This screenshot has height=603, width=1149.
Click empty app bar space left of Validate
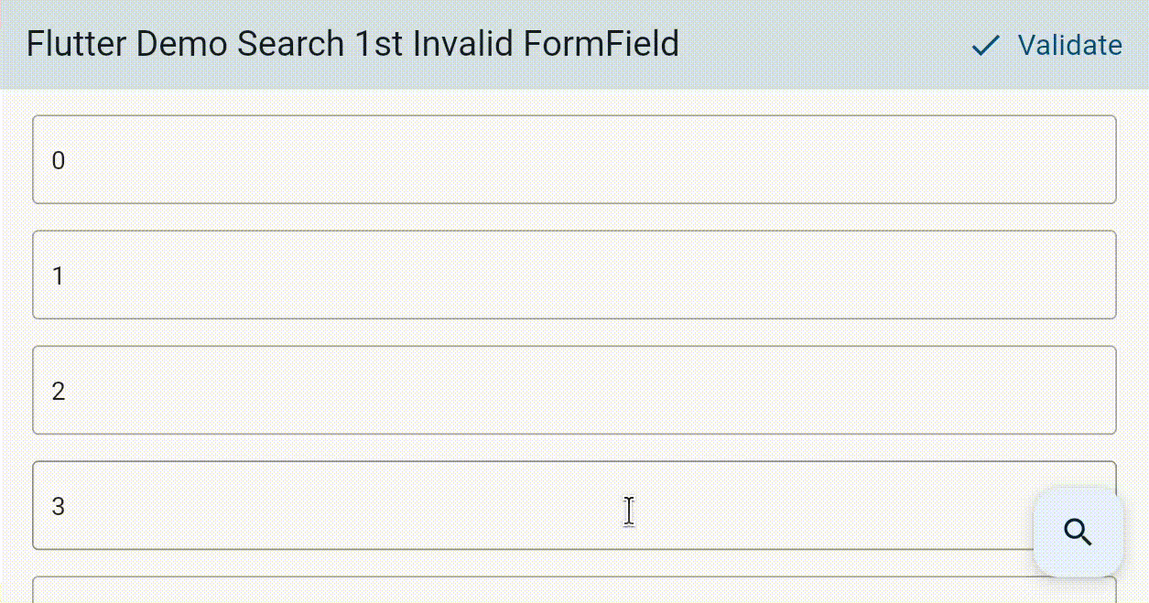[x=824, y=45]
